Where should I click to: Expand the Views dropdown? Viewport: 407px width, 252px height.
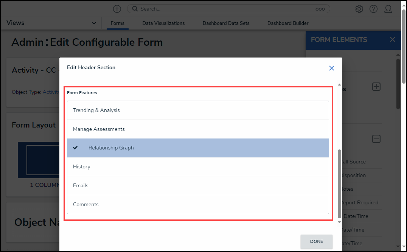pyautogui.click(x=94, y=23)
